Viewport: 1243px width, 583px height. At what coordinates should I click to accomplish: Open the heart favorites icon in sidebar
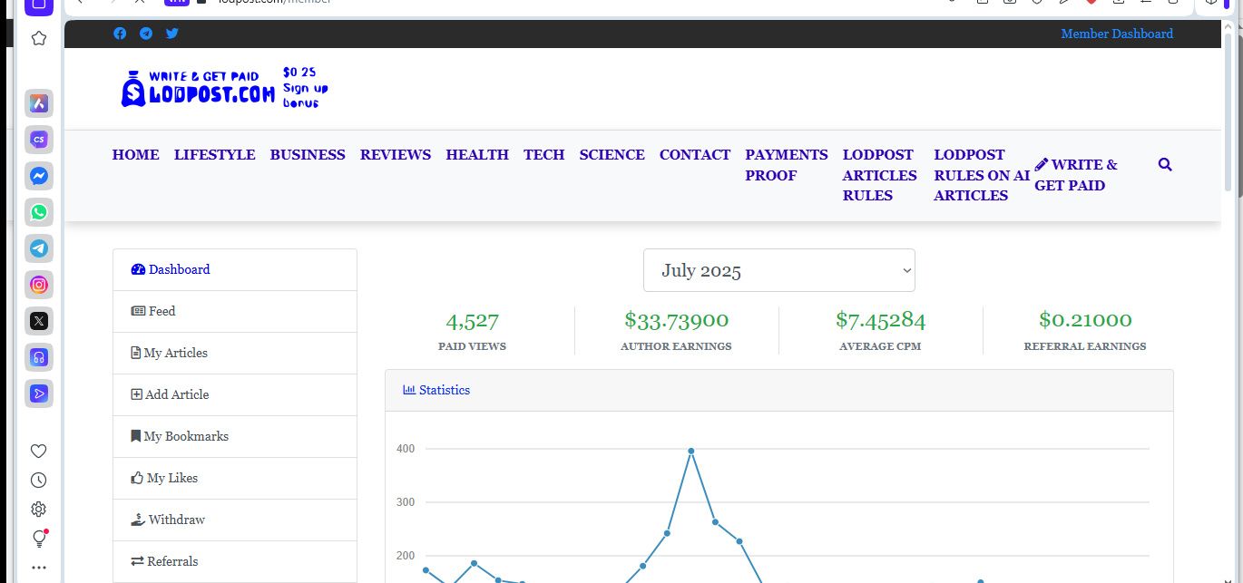point(39,452)
